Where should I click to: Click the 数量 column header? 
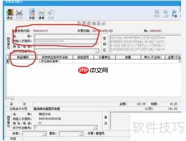(128, 57)
